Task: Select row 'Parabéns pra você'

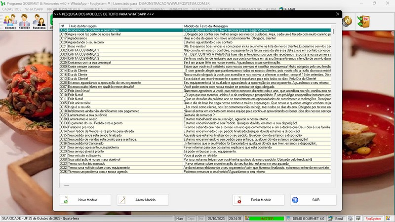Action: click(x=195, y=127)
